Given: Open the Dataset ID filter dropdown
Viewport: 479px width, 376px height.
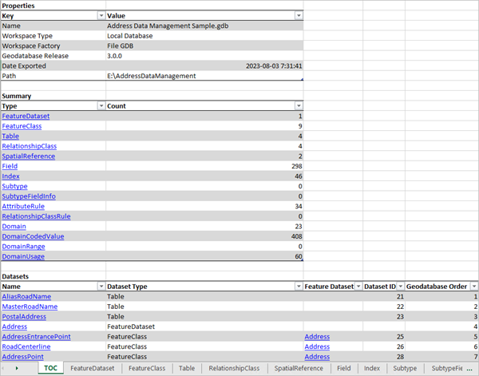Looking at the screenshot, I should coord(398,286).
